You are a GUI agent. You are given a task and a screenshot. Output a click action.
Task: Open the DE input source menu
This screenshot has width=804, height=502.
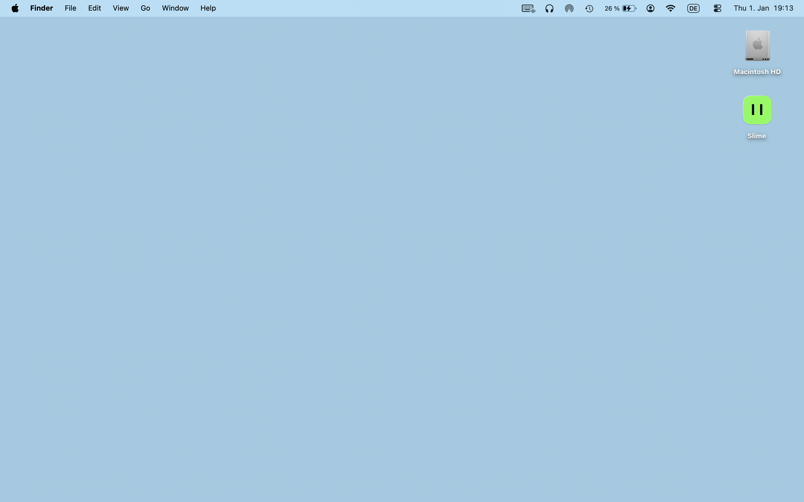693,8
